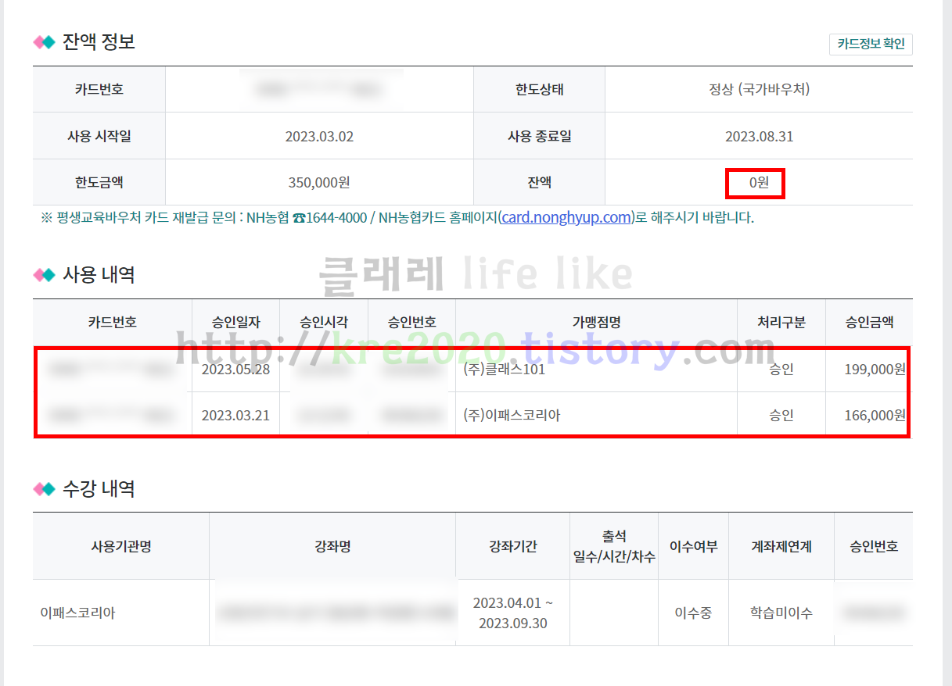
Task: Select approval date 2023.05.28
Action: (235, 370)
